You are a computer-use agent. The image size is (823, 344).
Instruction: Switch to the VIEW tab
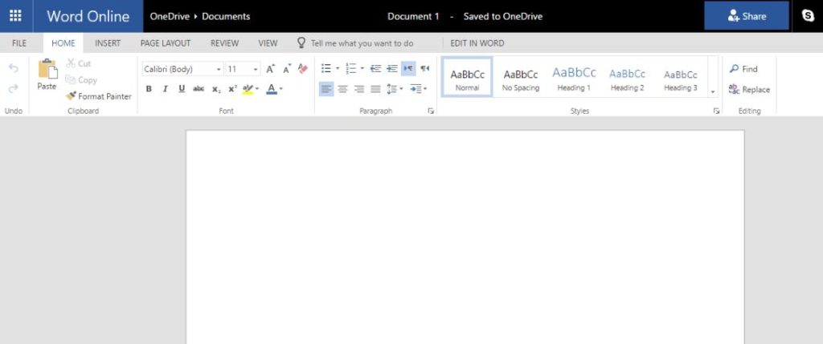click(x=268, y=43)
